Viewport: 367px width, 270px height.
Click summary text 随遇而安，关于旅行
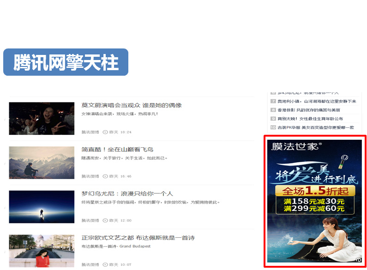pos(124,158)
